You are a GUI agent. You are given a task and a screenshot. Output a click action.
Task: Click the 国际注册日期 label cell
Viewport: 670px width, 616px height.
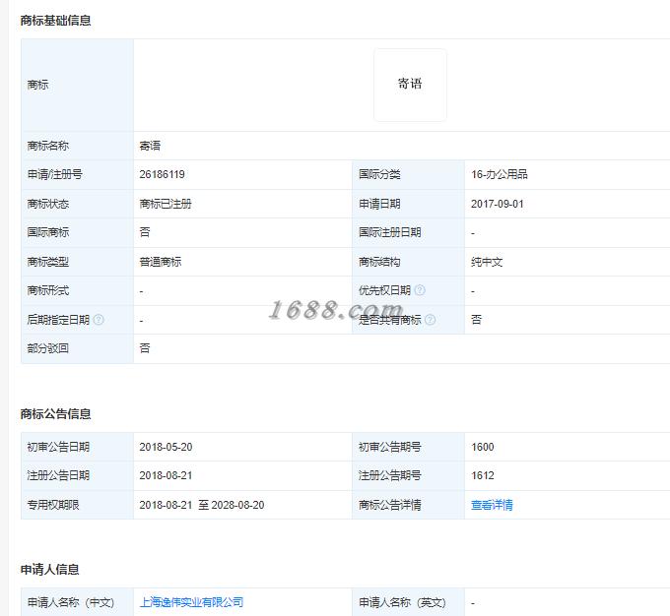409,232
